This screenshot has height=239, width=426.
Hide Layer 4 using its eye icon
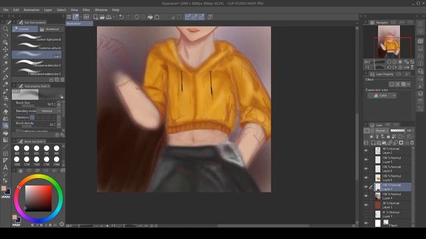366,197
